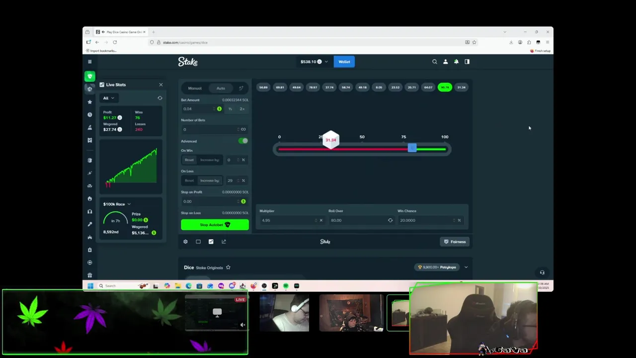Open the All filter dropdown in Live Stats
The image size is (636, 358).
[x=109, y=98]
